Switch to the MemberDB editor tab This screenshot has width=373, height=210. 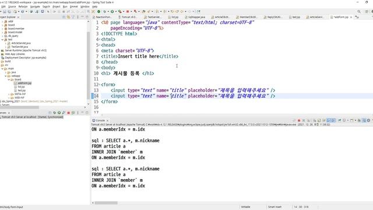point(247,17)
